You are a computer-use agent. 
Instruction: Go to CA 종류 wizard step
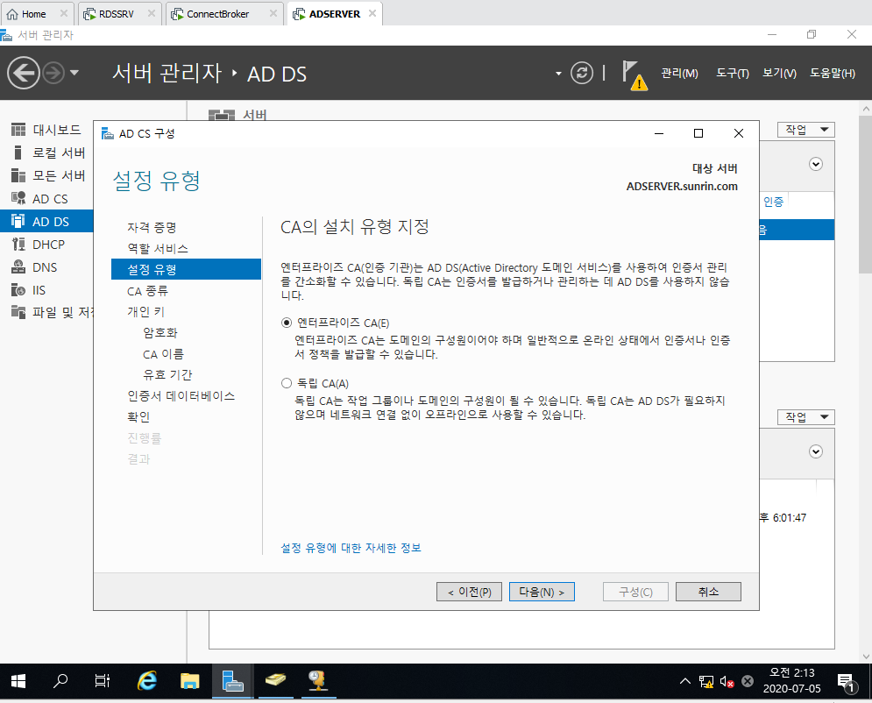pos(147,291)
